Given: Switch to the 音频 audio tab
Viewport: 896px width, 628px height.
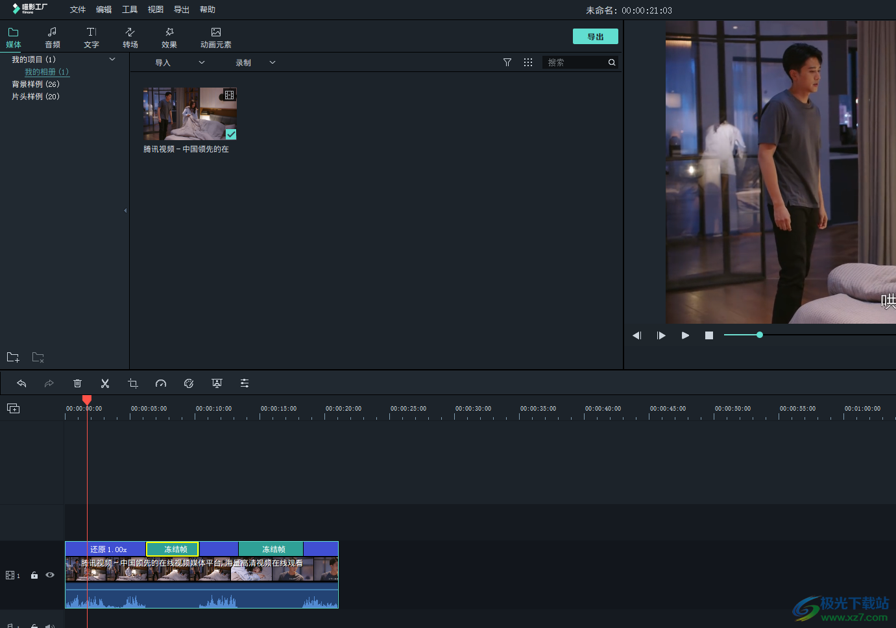Looking at the screenshot, I should [53, 38].
